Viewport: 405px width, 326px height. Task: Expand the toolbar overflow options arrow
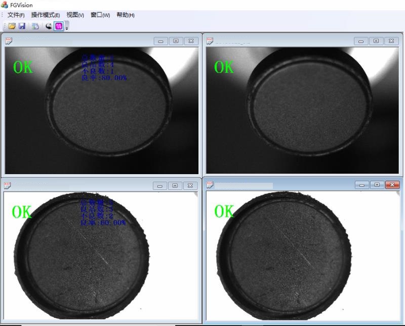pos(67,28)
